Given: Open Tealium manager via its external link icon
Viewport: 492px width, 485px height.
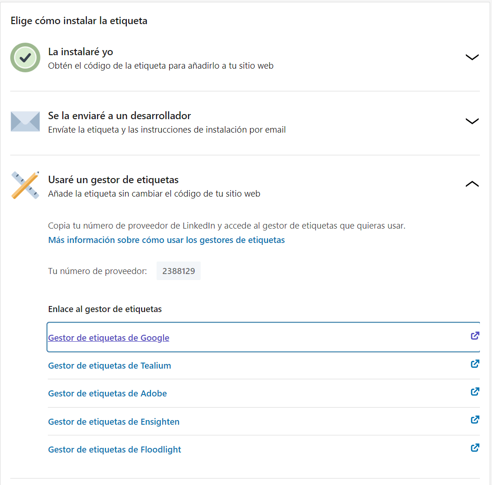Looking at the screenshot, I should click(475, 364).
